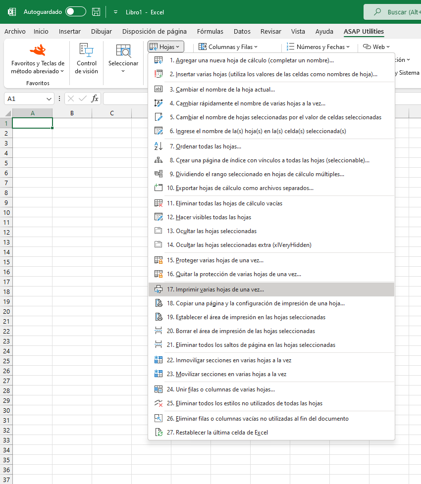The width and height of the screenshot is (421, 484).
Task: Switch to the Insertar tab
Action: coord(69,32)
